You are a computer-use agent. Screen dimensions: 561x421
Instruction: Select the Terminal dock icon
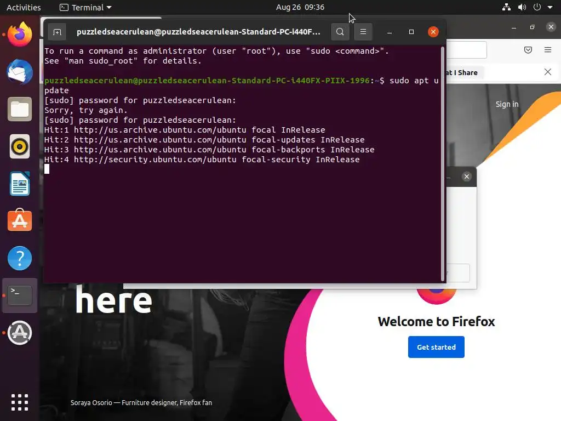20,295
